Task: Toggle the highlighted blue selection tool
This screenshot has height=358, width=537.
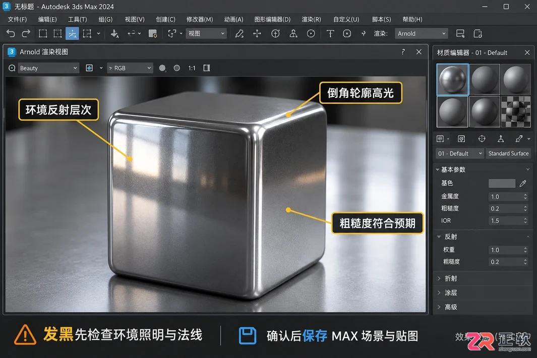Action: click(x=72, y=34)
